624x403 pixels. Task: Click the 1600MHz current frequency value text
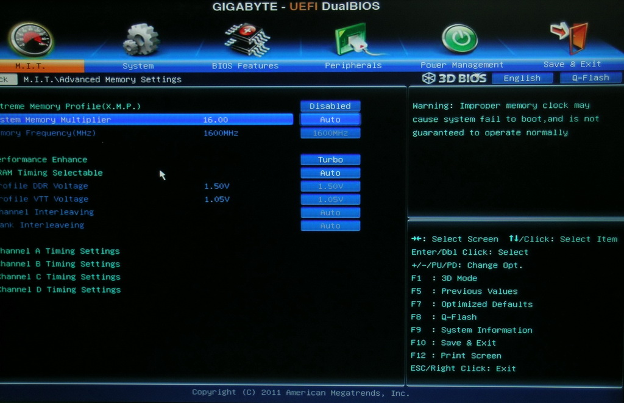click(x=221, y=134)
